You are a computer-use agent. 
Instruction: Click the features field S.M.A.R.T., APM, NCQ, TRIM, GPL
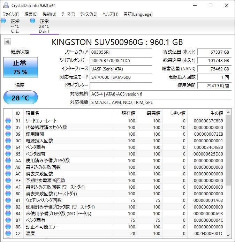point(160,102)
